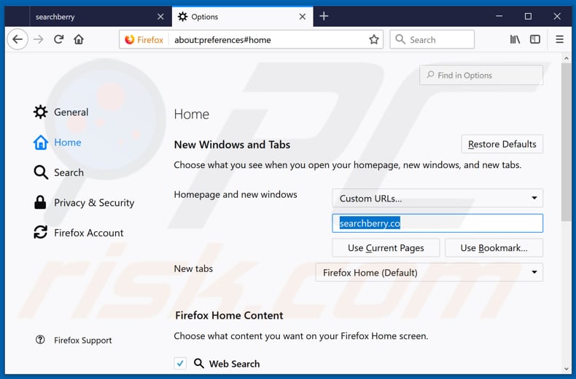This screenshot has height=379, width=576.
Task: Click the 'New Windows and Tabs' heading
Action: pyautogui.click(x=232, y=145)
